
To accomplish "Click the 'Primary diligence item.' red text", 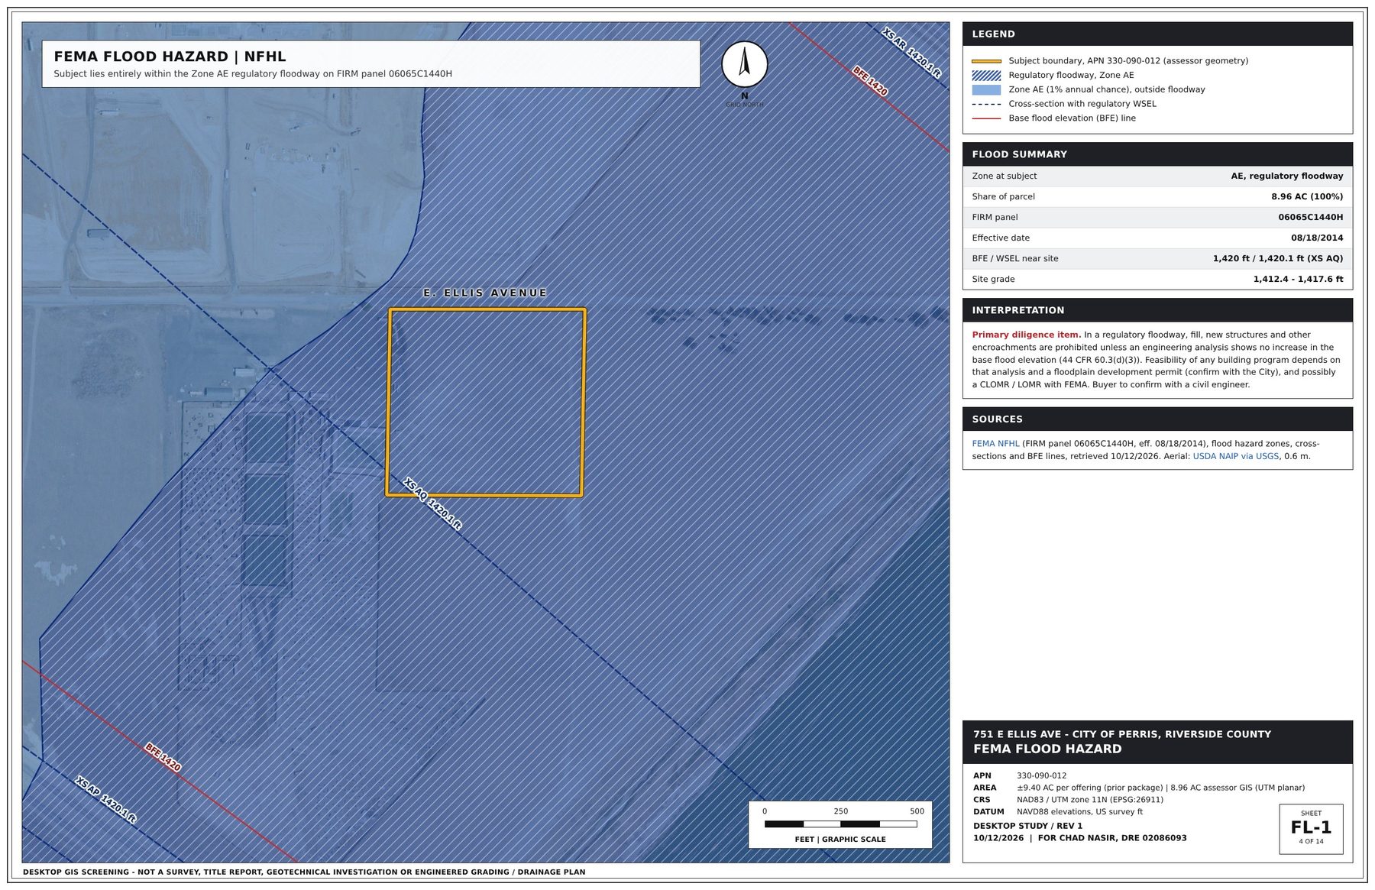I will [1026, 335].
